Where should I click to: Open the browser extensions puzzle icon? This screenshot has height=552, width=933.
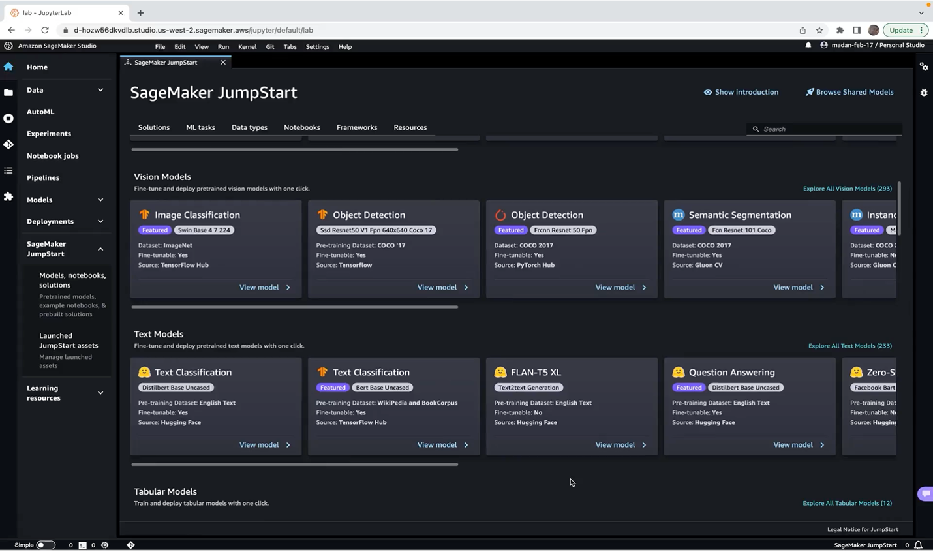(x=840, y=30)
